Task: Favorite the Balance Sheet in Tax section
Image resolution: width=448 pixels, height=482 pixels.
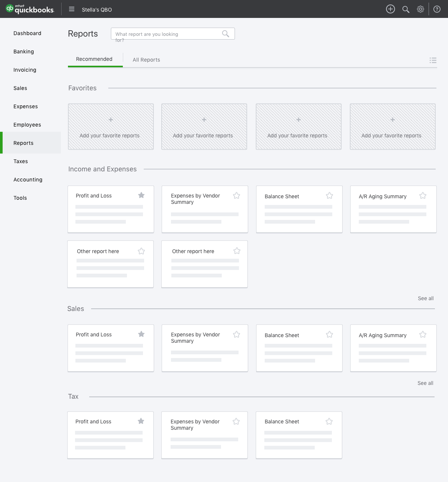Action: tap(329, 422)
